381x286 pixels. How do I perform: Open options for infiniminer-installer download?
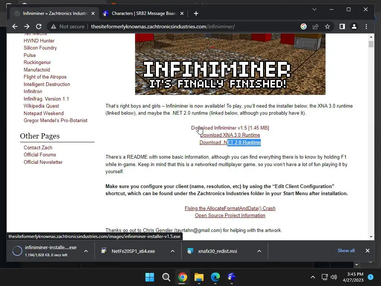pyautogui.click(x=86, y=251)
